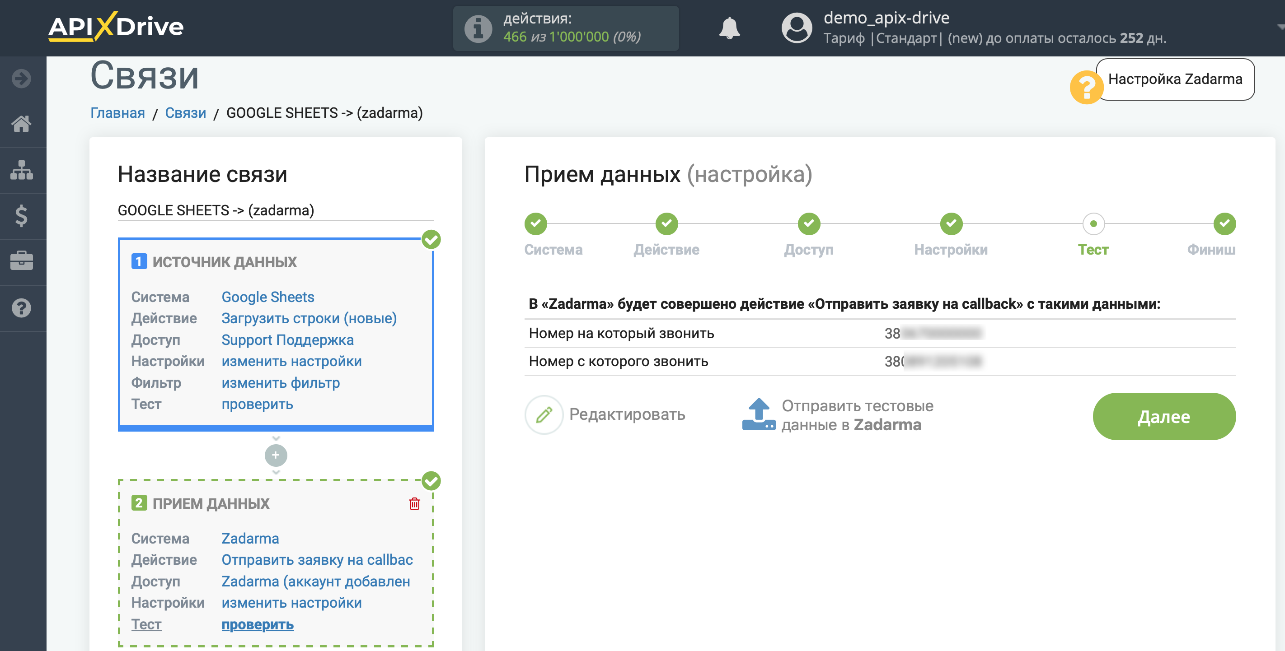1285x651 pixels.
Task: Expand the account menu arrow
Action: pyautogui.click(x=1280, y=28)
